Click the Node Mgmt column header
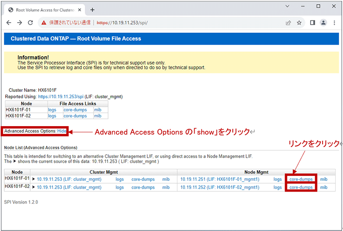This screenshot has width=343, height=231. [256, 172]
